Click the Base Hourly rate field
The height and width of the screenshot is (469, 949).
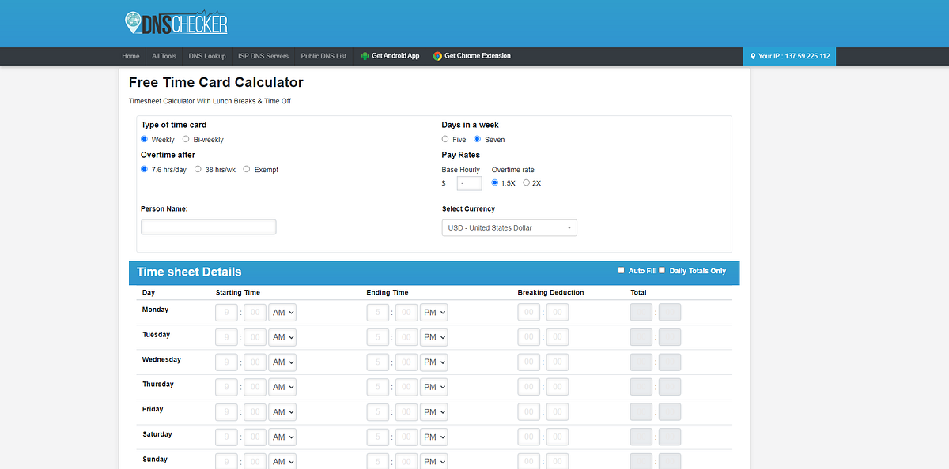click(x=468, y=182)
